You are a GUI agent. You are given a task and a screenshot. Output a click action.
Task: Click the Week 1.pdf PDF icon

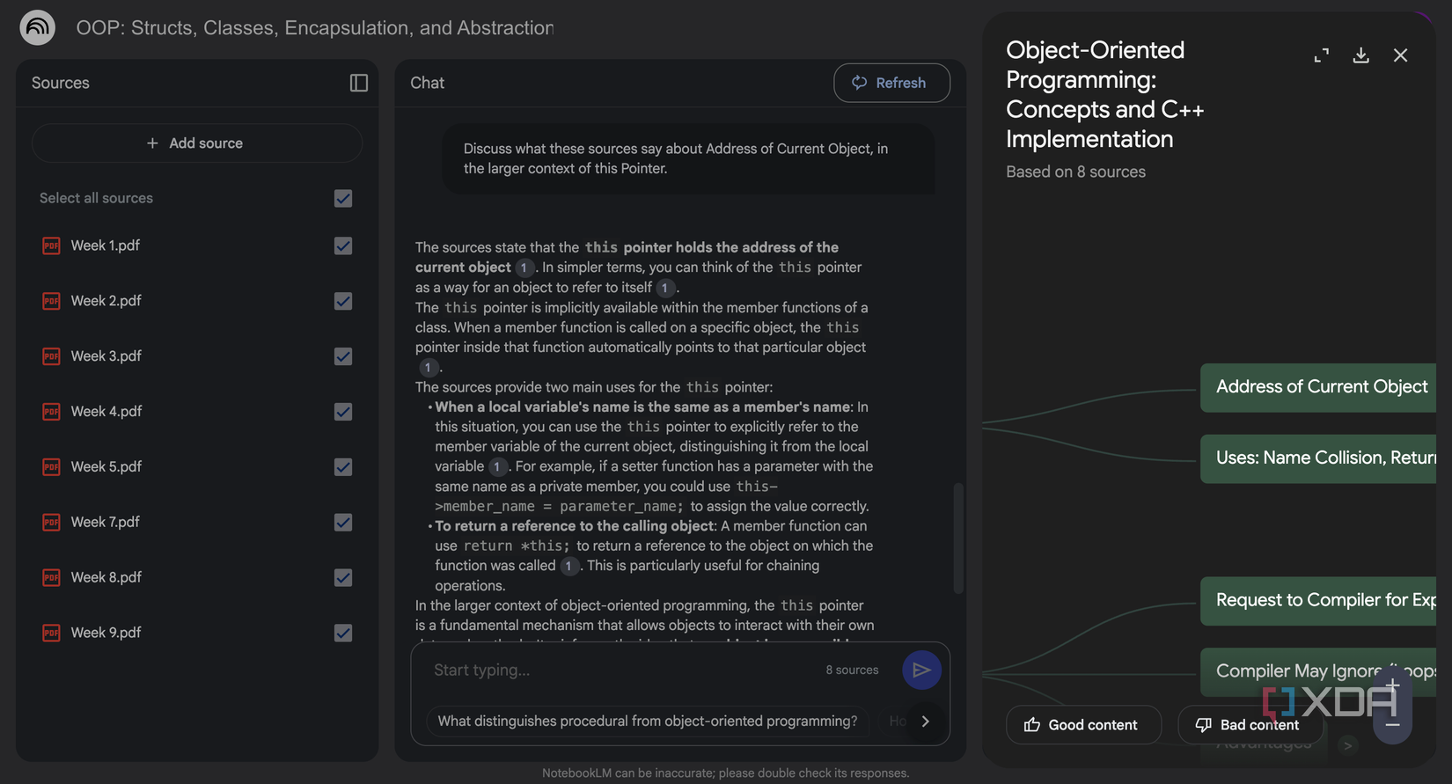click(x=51, y=245)
